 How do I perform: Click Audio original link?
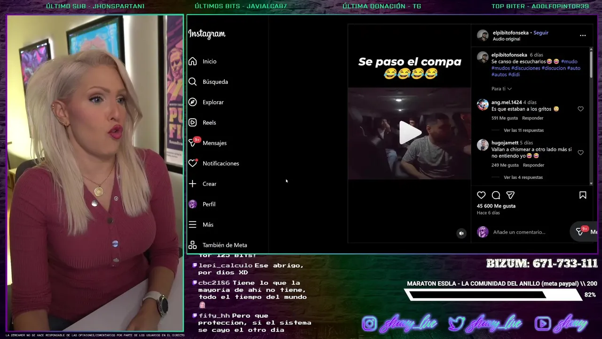(507, 39)
